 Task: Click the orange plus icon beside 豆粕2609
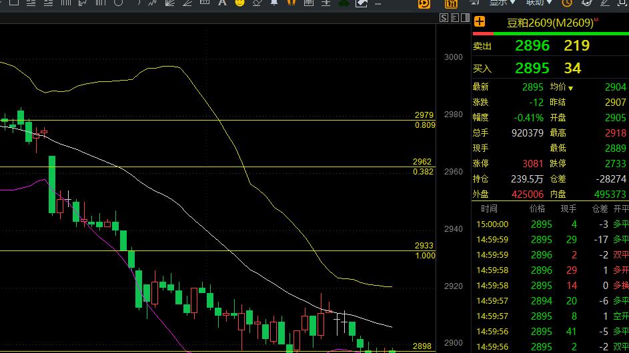click(480, 21)
